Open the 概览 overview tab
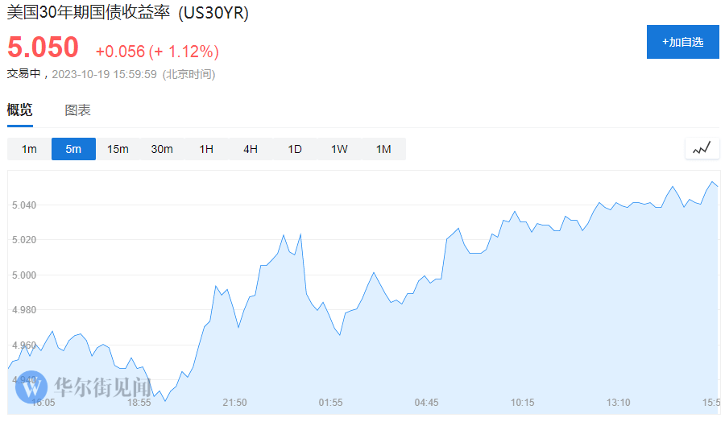Viewport: 725px width, 422px height. tap(20, 110)
